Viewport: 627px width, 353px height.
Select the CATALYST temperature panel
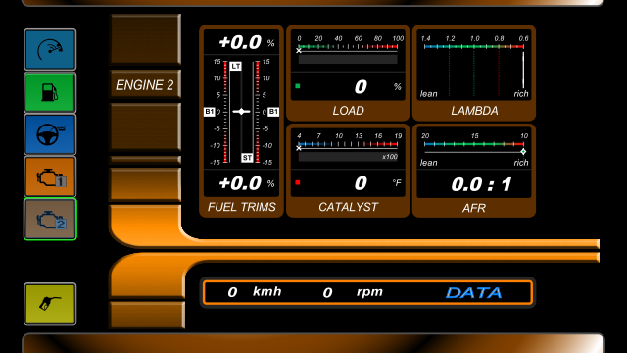pyautogui.click(x=348, y=171)
